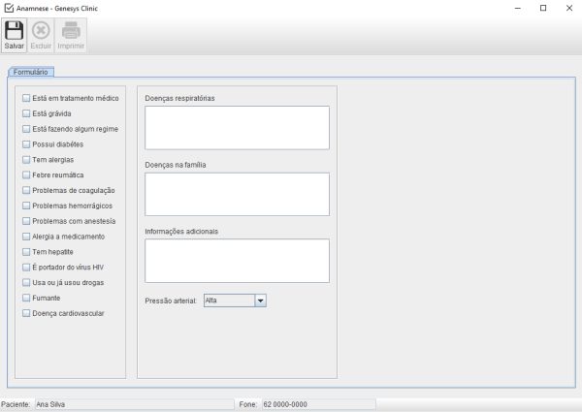Open the Pressão arterial dropdown
Viewport: 582px width, 412px height.
pos(259,301)
